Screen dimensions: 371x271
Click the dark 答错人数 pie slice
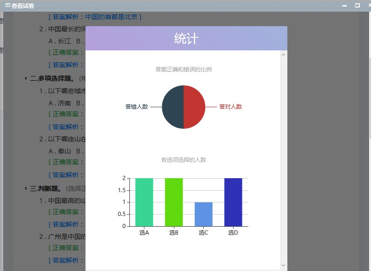(173, 107)
